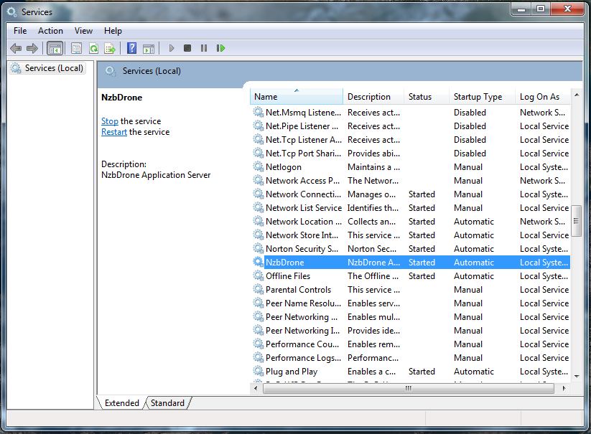Minimize the Services window
Viewport: 591px width, 434px height.
coord(521,9)
